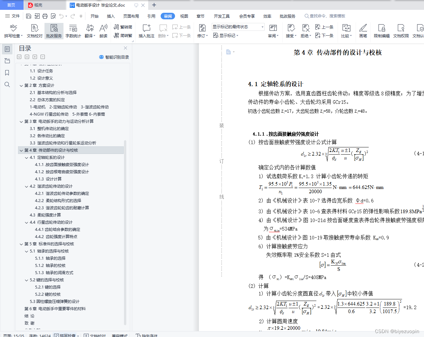424x337 pixels.
Task: Save the document
Action: (x=28, y=16)
